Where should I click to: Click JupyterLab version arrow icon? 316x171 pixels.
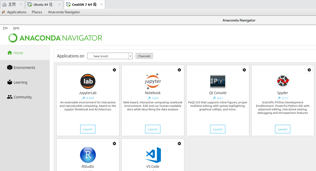point(83,98)
